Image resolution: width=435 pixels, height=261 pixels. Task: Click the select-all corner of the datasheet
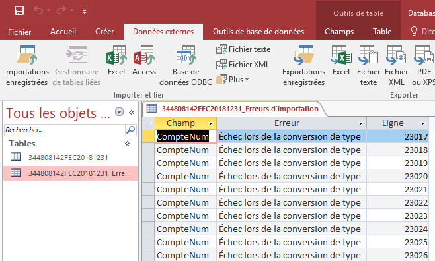pyautogui.click(x=149, y=123)
